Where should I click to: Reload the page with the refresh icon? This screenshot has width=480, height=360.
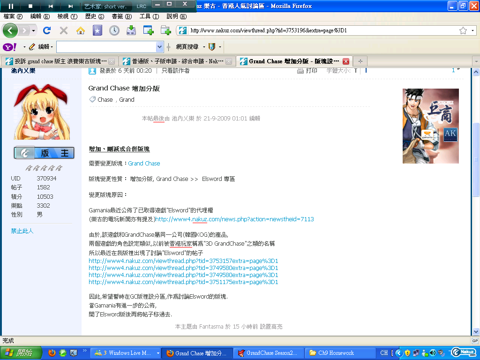(x=47, y=30)
